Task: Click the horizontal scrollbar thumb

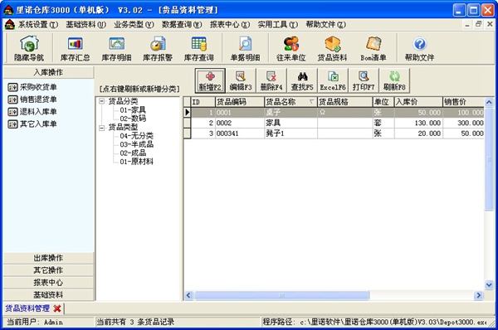Action: coord(281,296)
